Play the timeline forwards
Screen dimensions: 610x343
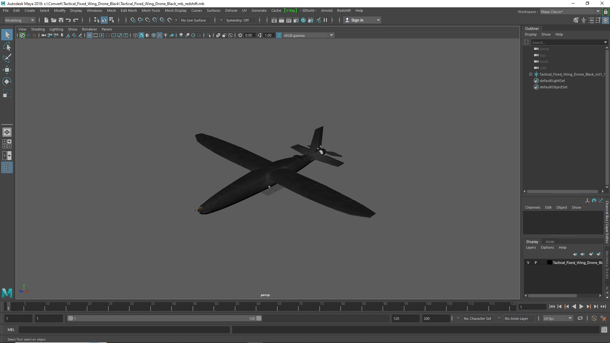pyautogui.click(x=581, y=306)
